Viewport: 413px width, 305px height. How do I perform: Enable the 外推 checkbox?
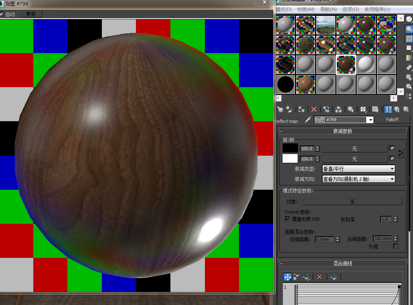click(395, 246)
